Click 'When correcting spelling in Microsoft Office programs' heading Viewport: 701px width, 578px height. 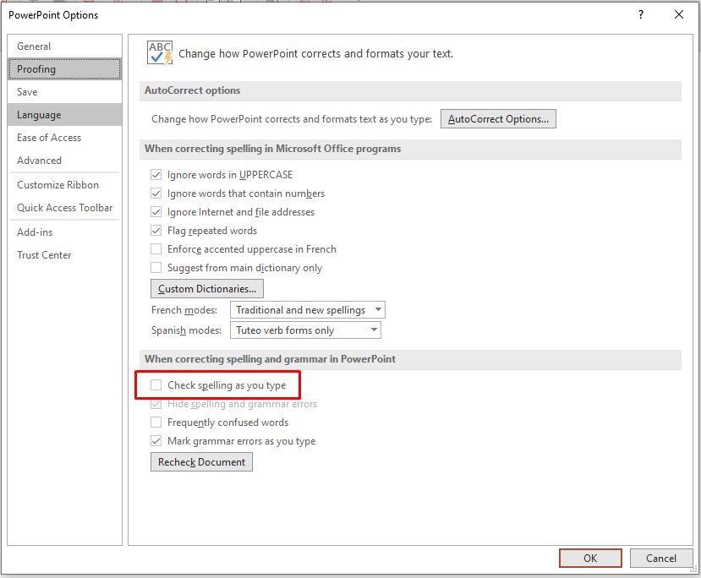pos(273,149)
